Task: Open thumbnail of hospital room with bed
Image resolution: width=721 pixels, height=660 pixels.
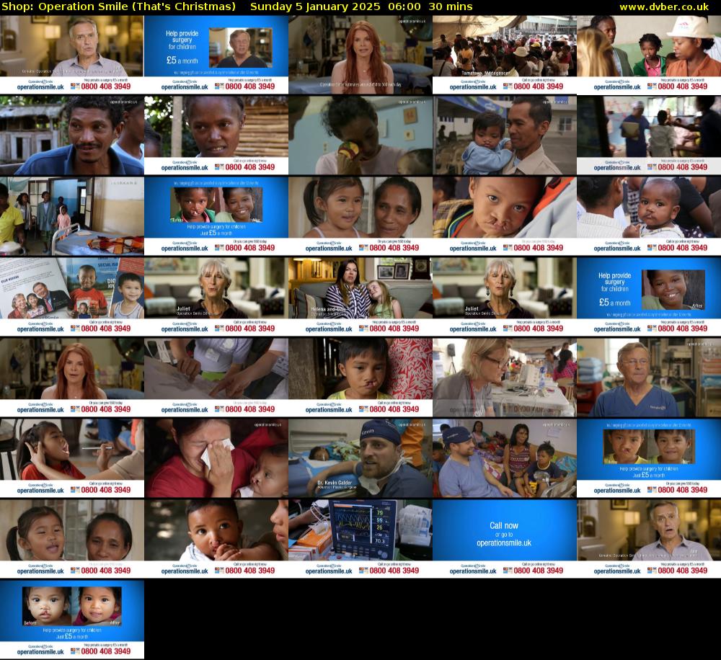Action: pyautogui.click(x=71, y=216)
